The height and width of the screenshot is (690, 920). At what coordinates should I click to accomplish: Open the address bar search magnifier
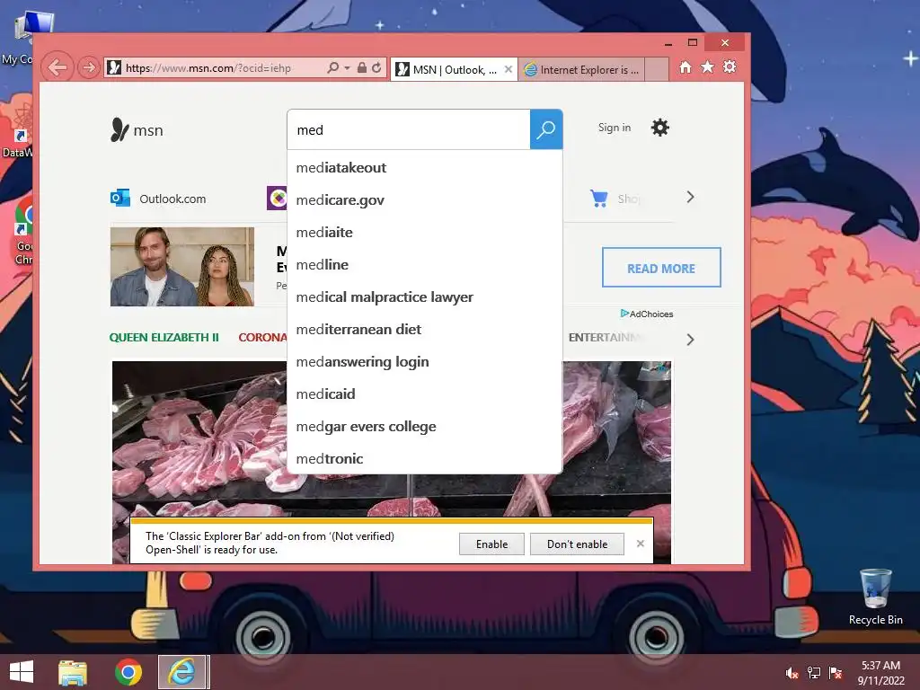[x=333, y=68]
